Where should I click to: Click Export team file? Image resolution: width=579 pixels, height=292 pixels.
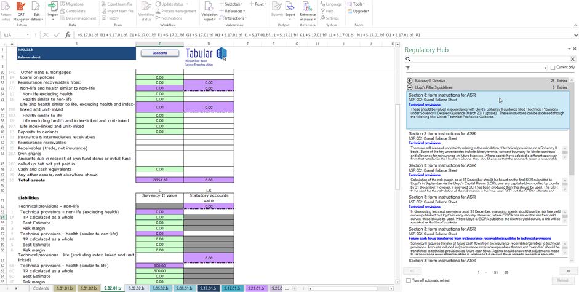pos(116,4)
